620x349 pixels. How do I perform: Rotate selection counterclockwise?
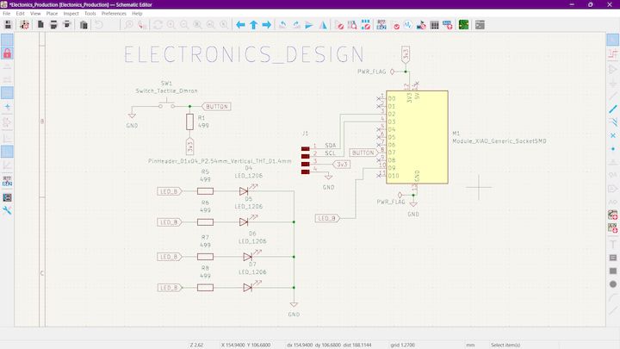[x=282, y=25]
